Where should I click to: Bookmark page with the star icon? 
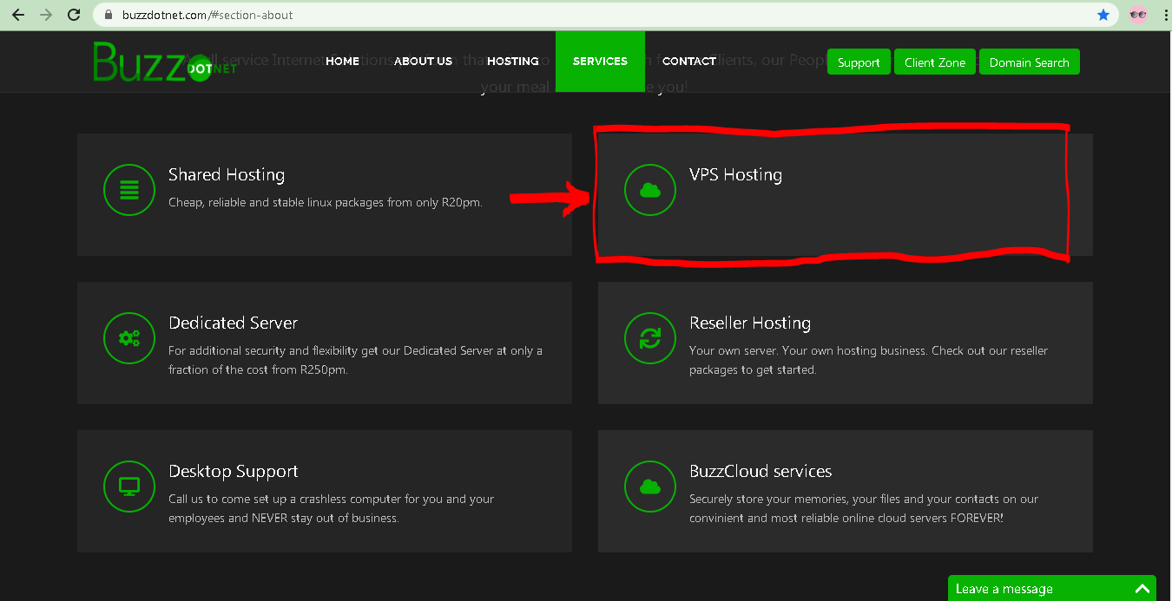[x=1103, y=15]
